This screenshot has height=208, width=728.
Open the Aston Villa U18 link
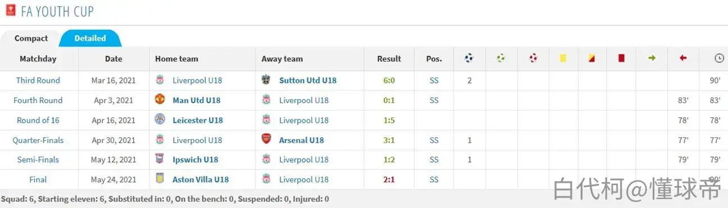pyautogui.click(x=201, y=179)
